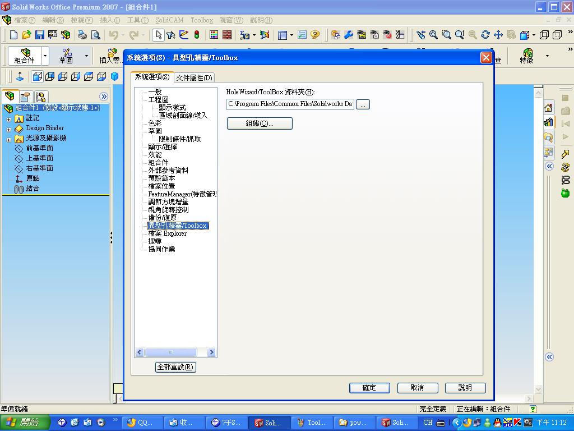The height and width of the screenshot is (431, 574).
Task: Click the Undo arrow icon
Action: coord(114,35)
